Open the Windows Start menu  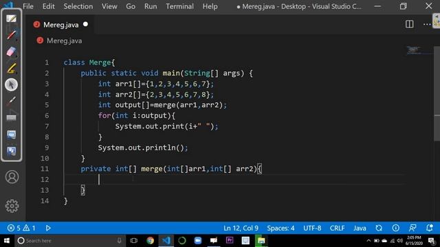click(7, 241)
